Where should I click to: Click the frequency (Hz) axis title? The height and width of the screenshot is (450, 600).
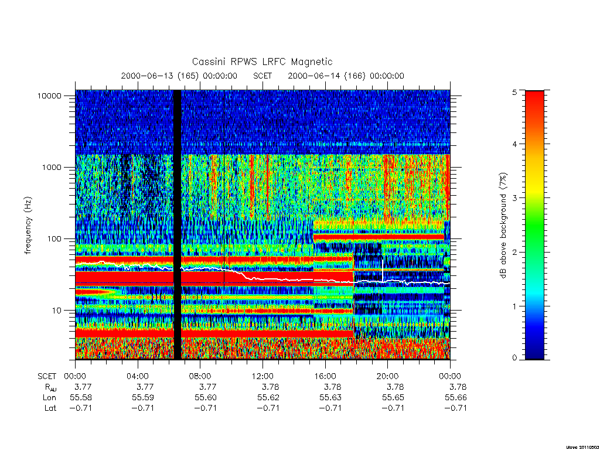click(x=28, y=226)
